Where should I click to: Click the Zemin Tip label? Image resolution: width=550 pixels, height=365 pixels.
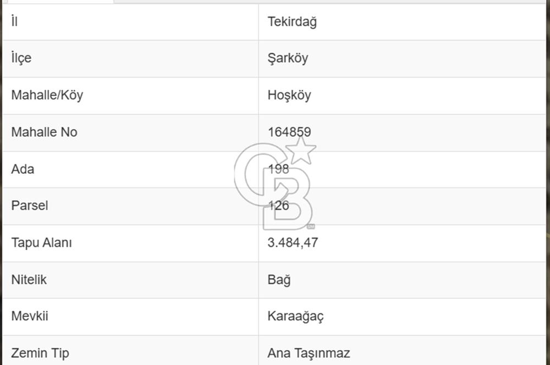40,353
